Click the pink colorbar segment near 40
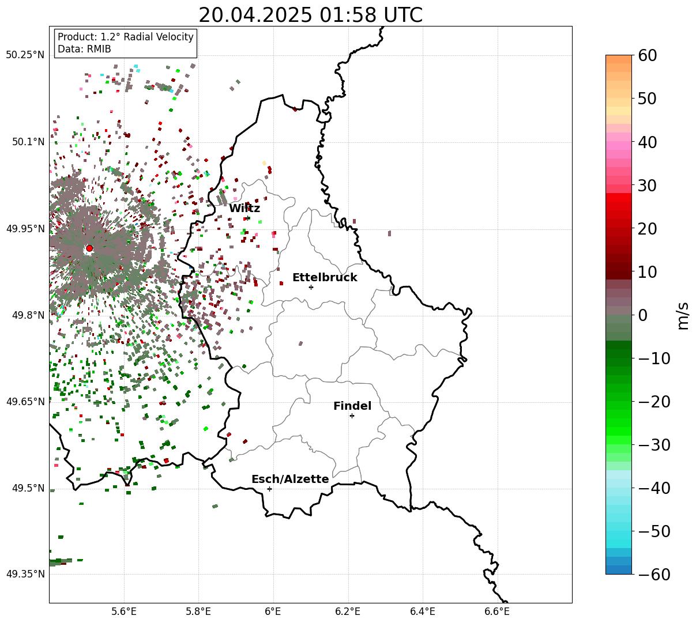The width and height of the screenshot is (696, 623). click(x=619, y=146)
